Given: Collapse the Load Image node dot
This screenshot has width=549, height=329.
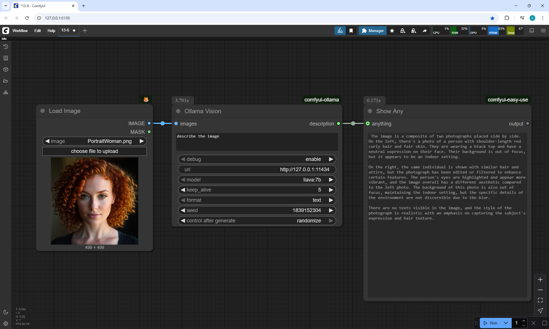Looking at the screenshot, I should 43,111.
